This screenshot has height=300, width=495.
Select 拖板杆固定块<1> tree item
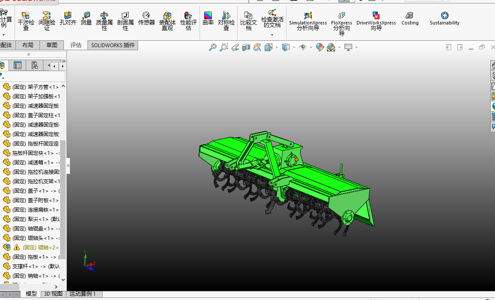coord(30,153)
